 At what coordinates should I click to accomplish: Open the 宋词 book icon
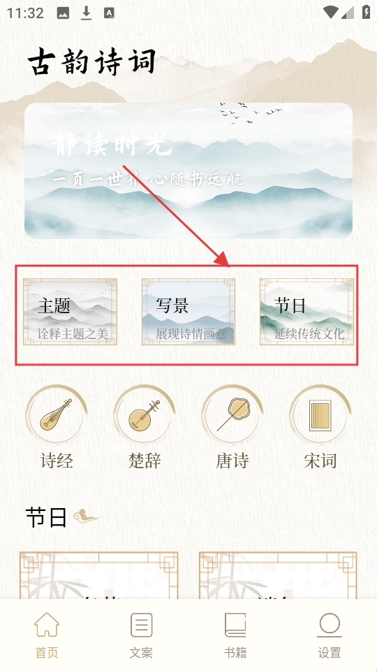click(320, 414)
